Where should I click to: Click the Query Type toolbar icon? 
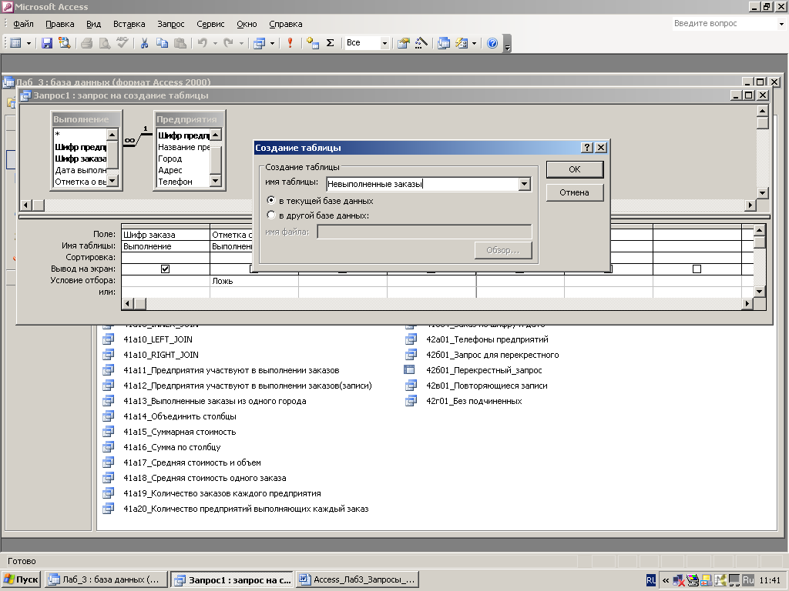(259, 43)
